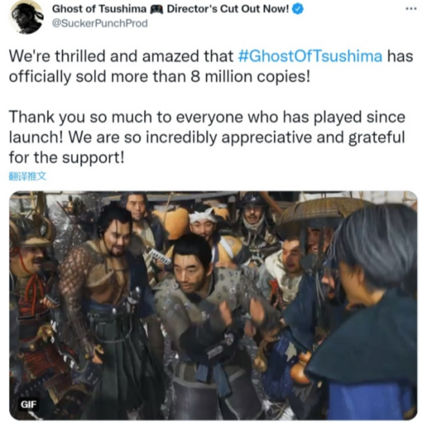Open the #GhostOfTsushima hashtag
This screenshot has height=424, width=423.
click(x=310, y=56)
